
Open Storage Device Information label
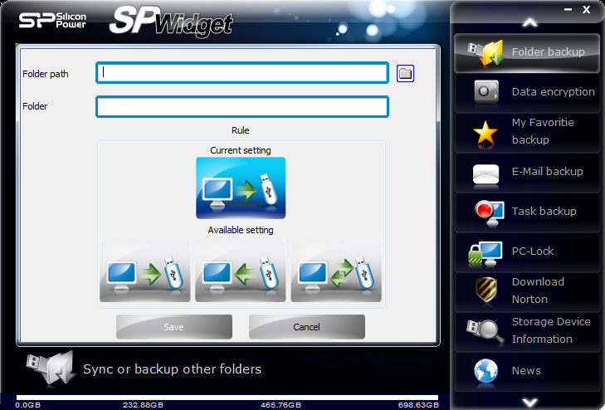click(x=551, y=330)
